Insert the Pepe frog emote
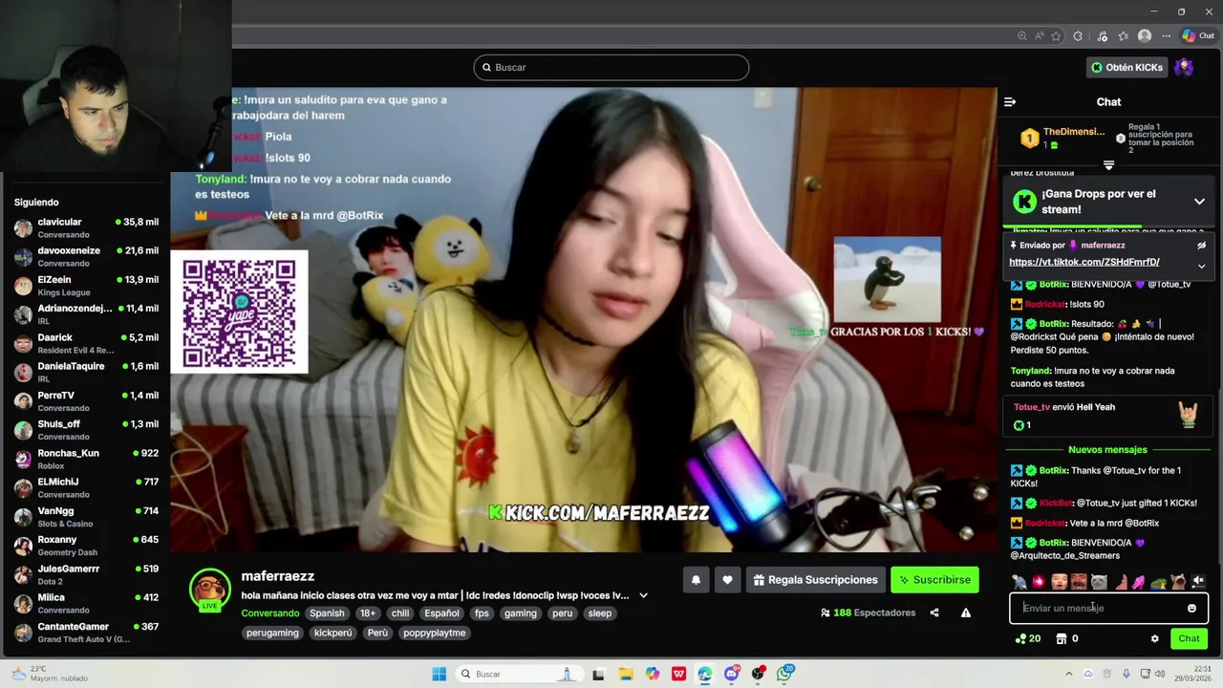The height and width of the screenshot is (688, 1223). point(1159,582)
